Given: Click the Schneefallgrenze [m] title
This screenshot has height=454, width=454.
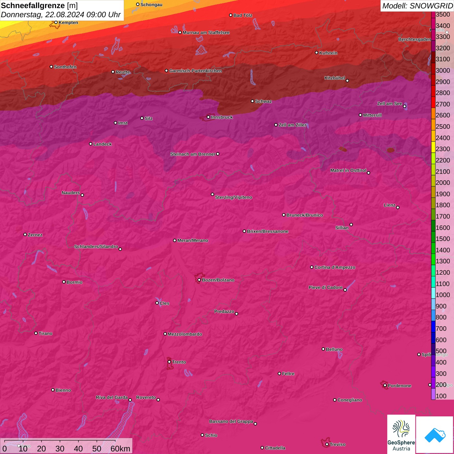Looking at the screenshot, I should [x=39, y=6].
